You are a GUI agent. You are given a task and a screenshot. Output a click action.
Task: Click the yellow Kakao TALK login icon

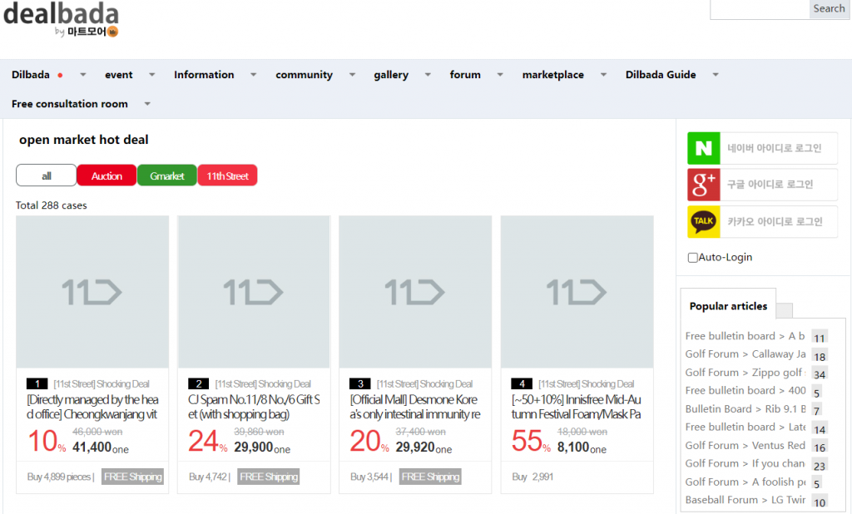point(704,222)
